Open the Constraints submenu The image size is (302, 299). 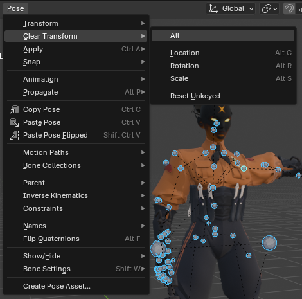pyautogui.click(x=76, y=208)
